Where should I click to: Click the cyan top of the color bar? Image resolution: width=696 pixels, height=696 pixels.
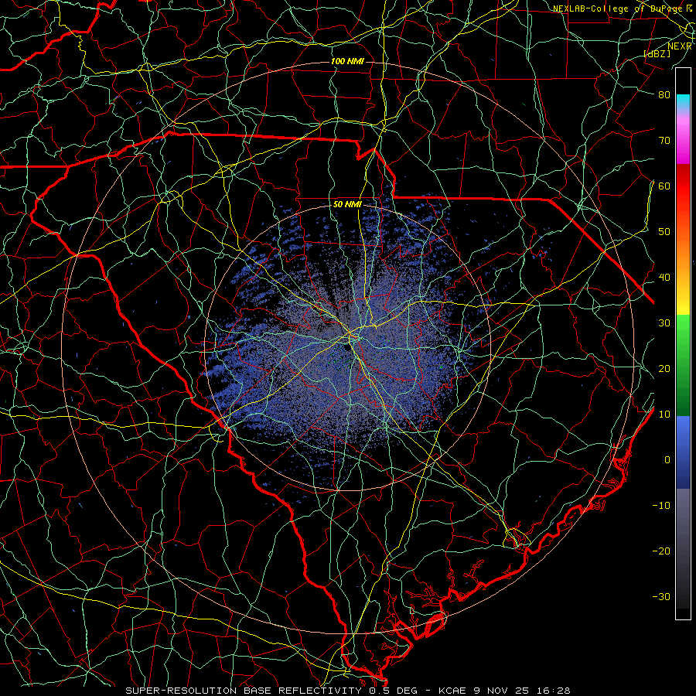pos(683,101)
